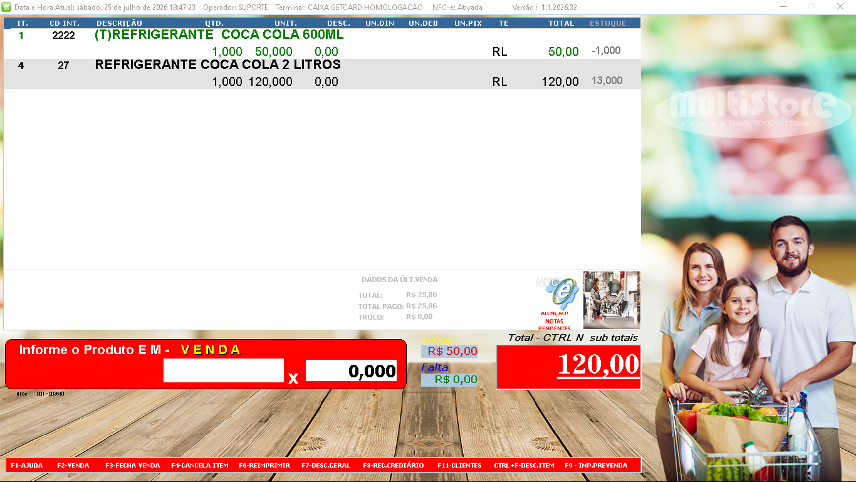Click the ESTOQUE column header
Screen dimensions: 856x482
608,23
